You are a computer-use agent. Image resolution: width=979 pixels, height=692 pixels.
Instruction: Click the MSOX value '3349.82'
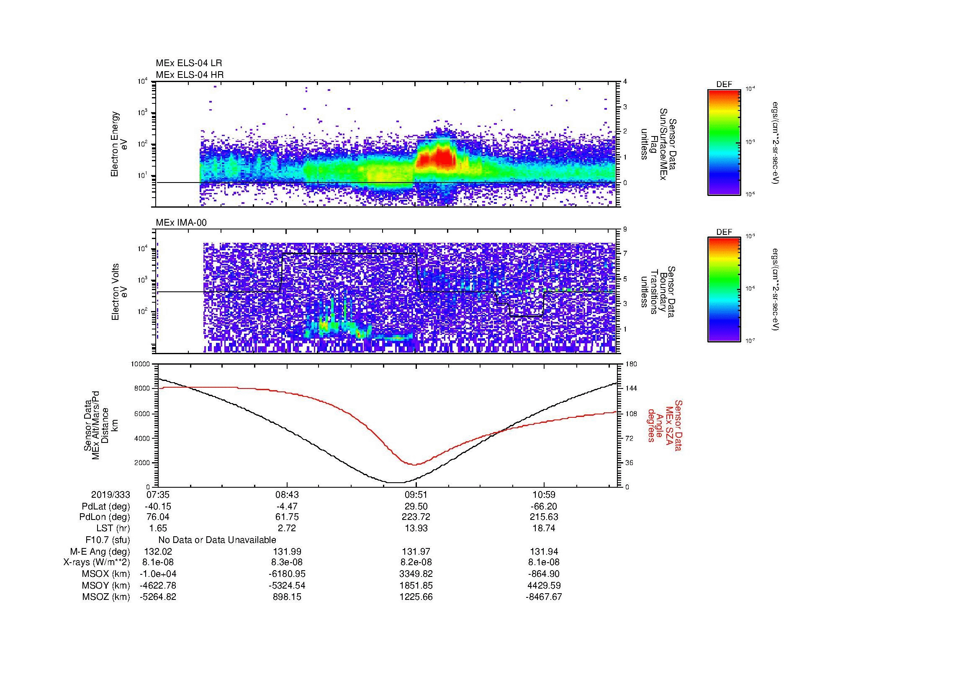click(x=416, y=574)
